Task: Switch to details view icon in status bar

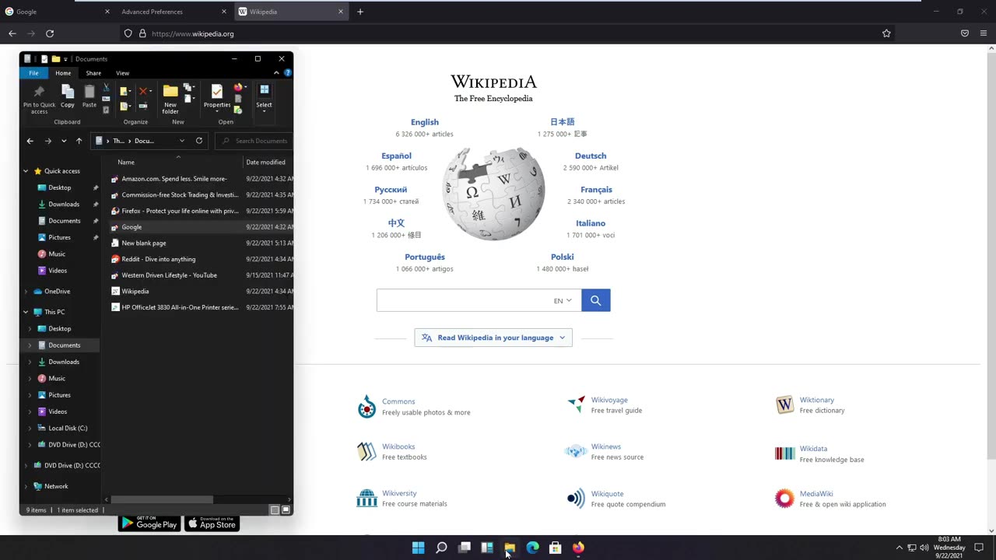Action: [x=274, y=510]
